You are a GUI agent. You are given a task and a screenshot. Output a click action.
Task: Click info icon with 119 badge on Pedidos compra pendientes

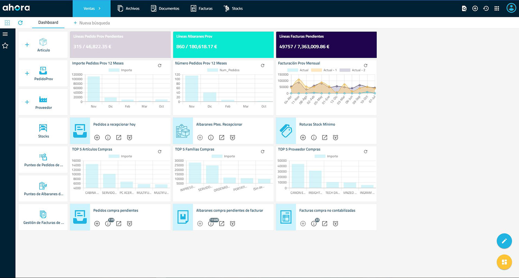point(108,224)
